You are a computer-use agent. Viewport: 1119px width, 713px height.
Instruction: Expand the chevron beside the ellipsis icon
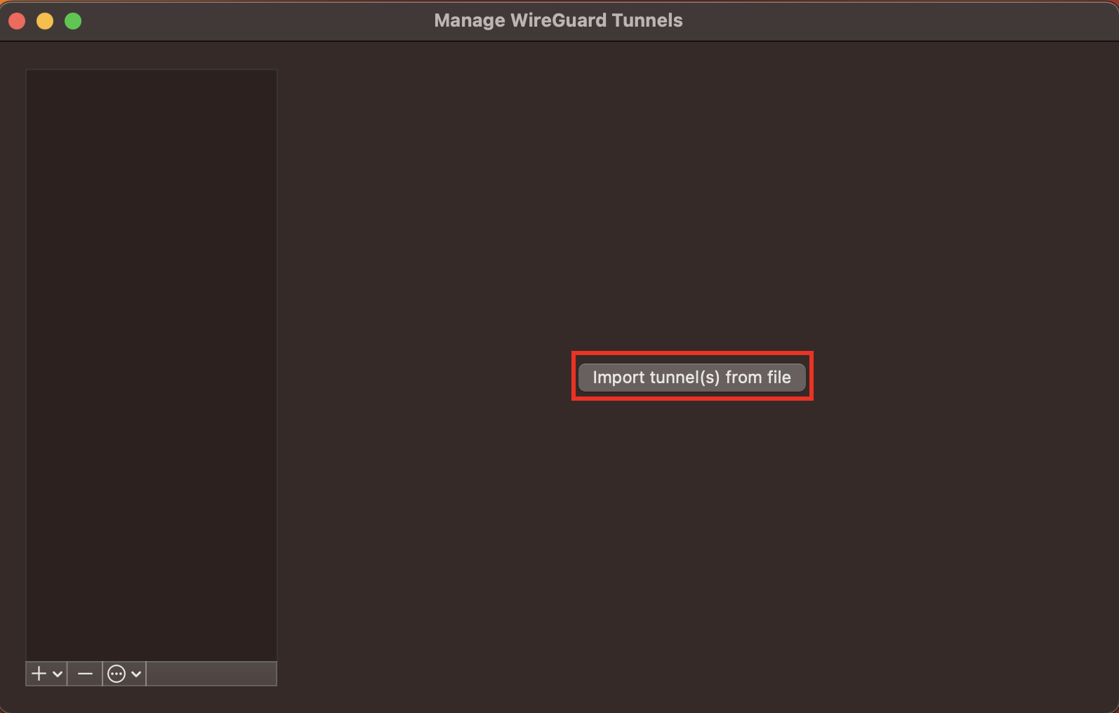coord(136,674)
